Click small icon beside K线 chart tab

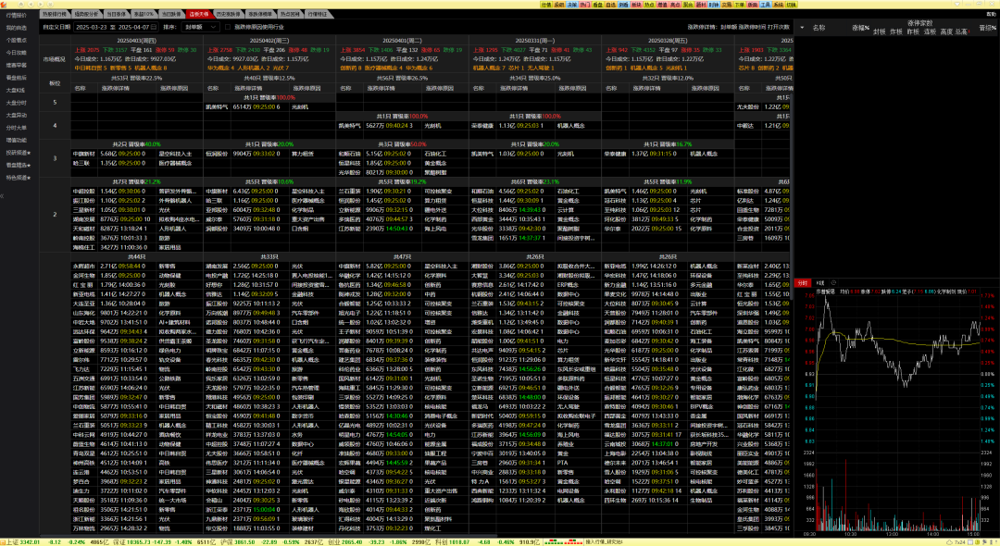[x=833, y=282]
